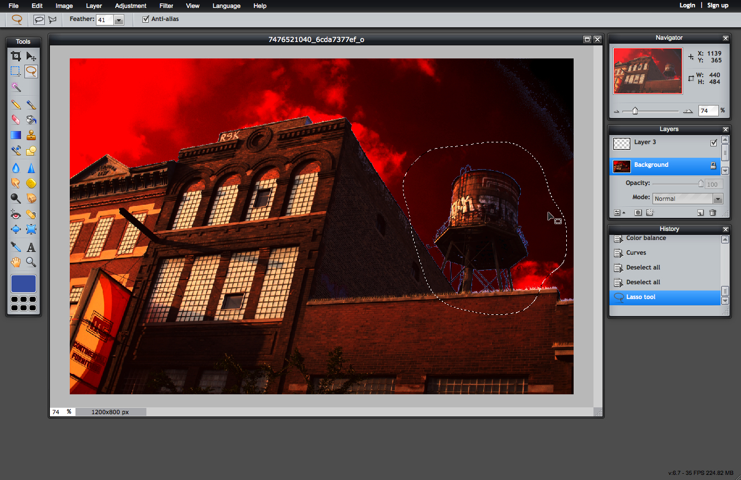
Task: Select the Hand pan tool
Action: click(x=16, y=262)
